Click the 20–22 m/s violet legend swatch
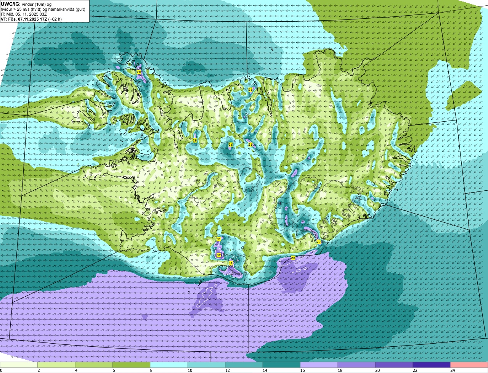This screenshot has width=488, height=373. [x=394, y=365]
